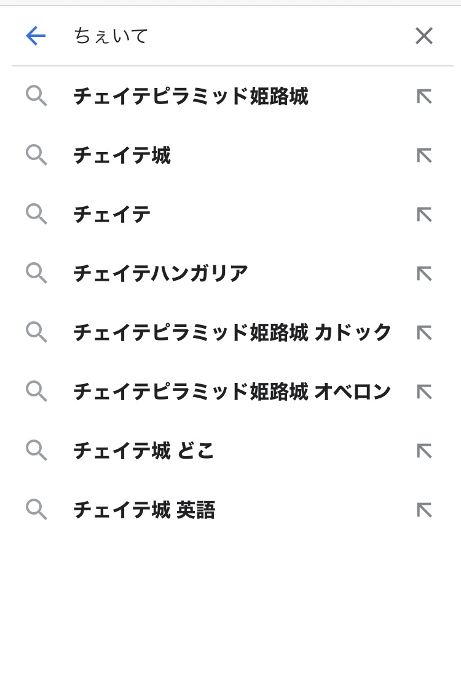Tap the arrow icon for オベロン suggestion
This screenshot has height=679, width=461.
pos(424,392)
